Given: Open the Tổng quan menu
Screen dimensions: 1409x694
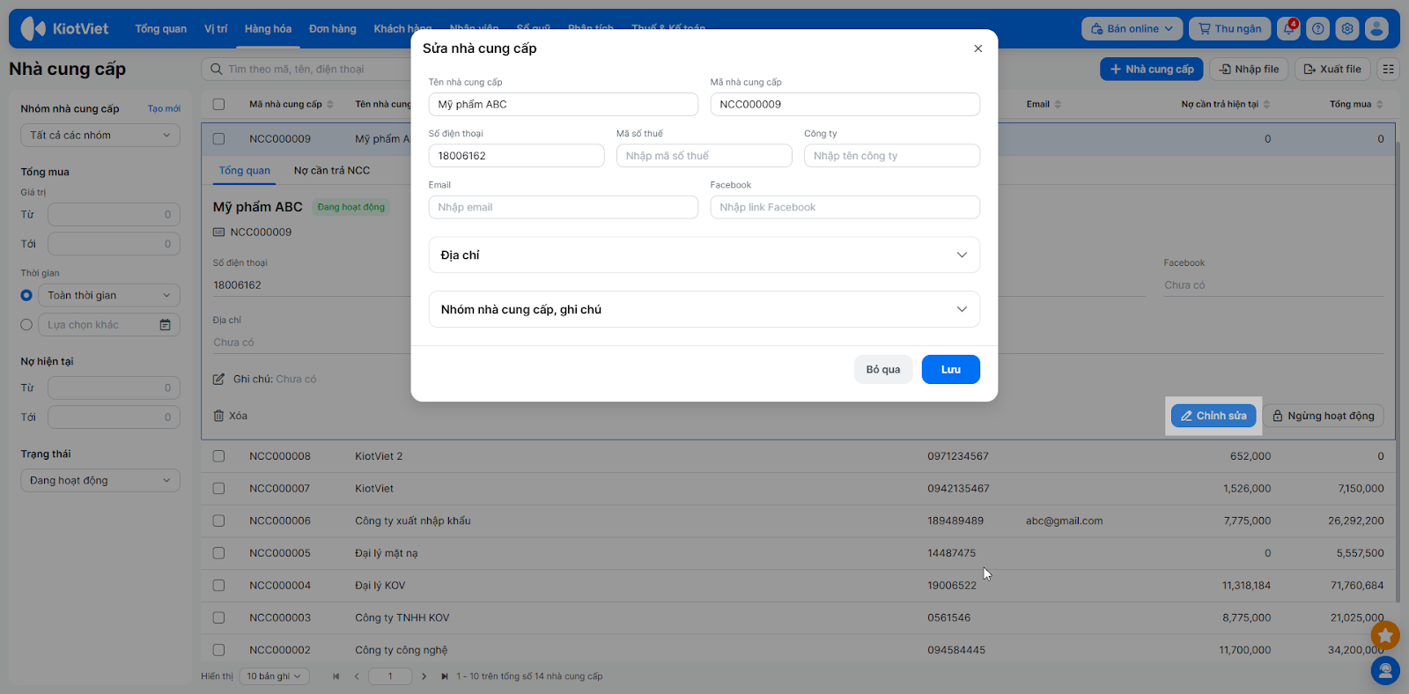Looking at the screenshot, I should pyautogui.click(x=161, y=28).
